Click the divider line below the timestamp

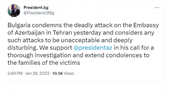[83, 81]
